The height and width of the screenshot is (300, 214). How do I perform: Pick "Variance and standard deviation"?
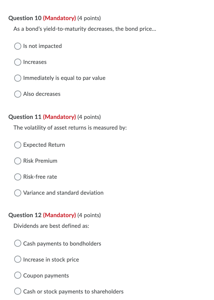pos(17,193)
